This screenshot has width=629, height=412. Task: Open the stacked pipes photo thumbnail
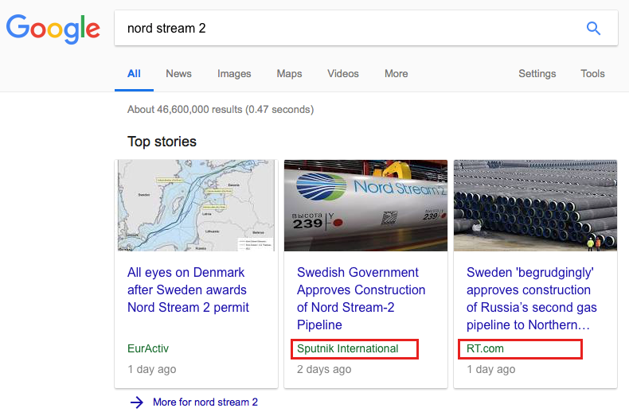tap(535, 205)
